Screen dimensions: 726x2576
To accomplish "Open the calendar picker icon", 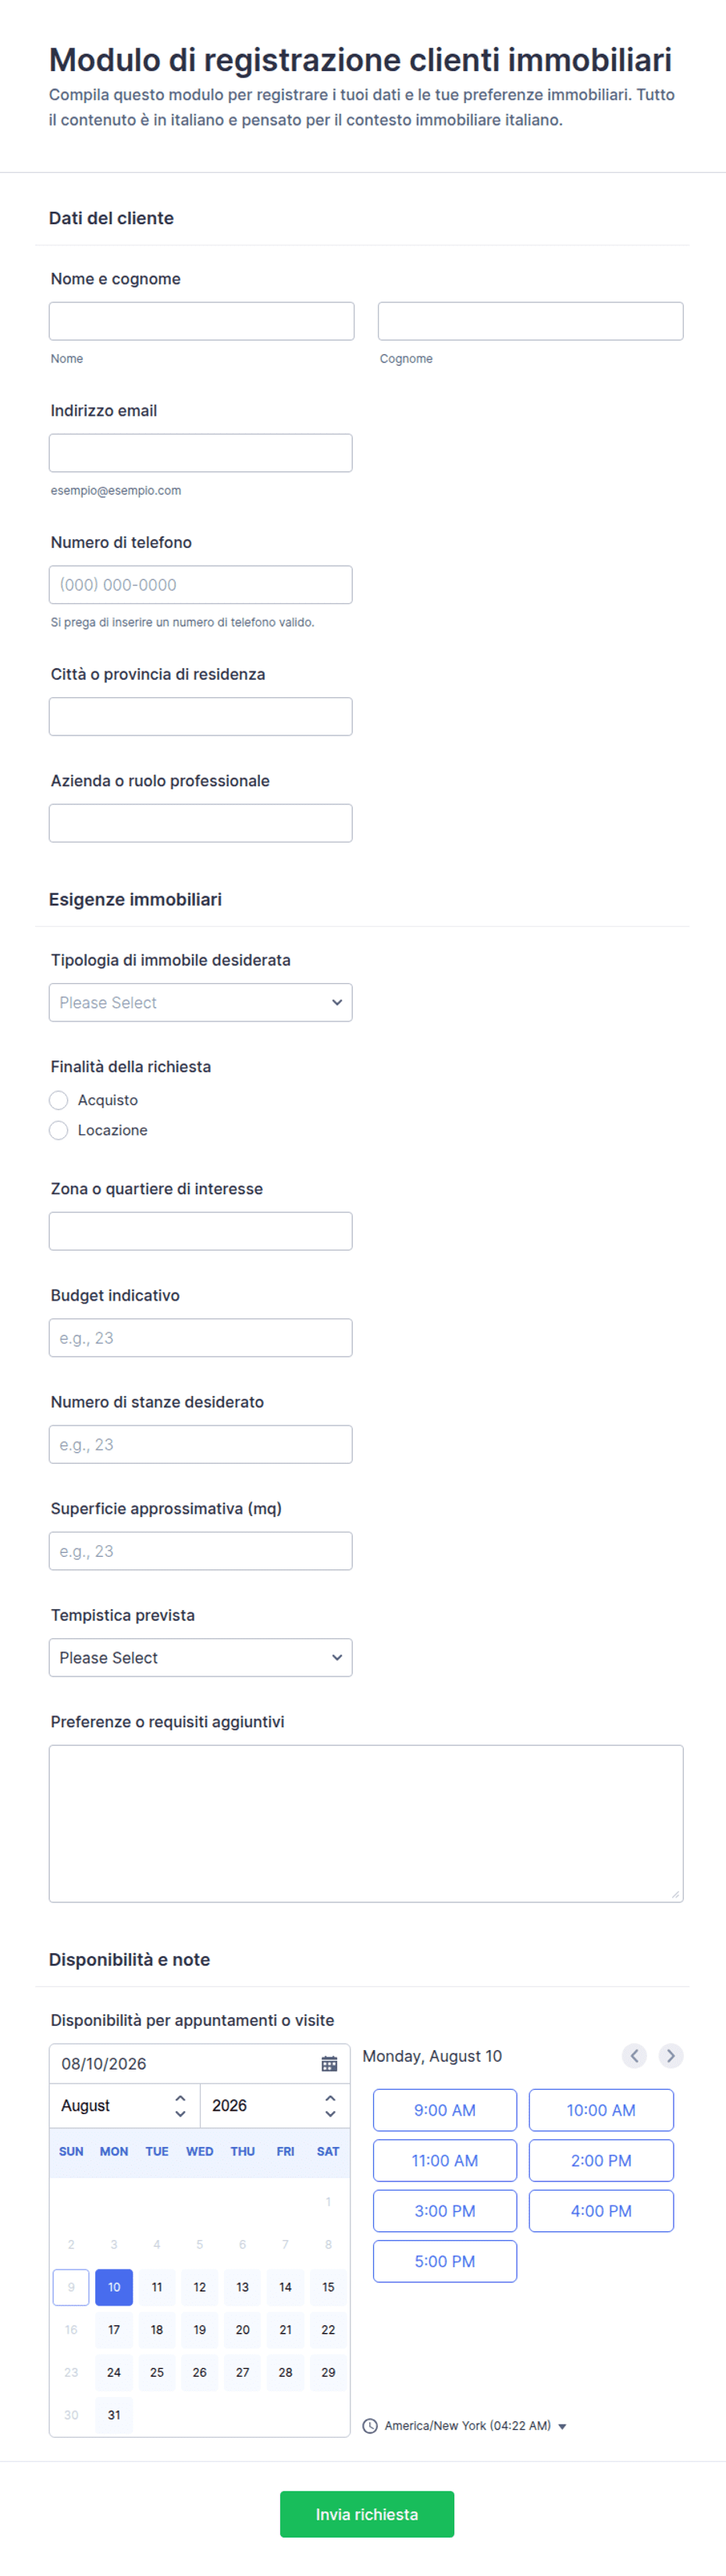I will coord(329,2063).
